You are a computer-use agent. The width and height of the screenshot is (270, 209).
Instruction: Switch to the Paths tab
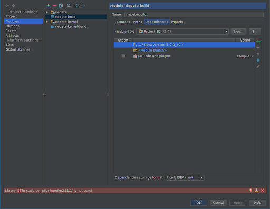coord(138,22)
